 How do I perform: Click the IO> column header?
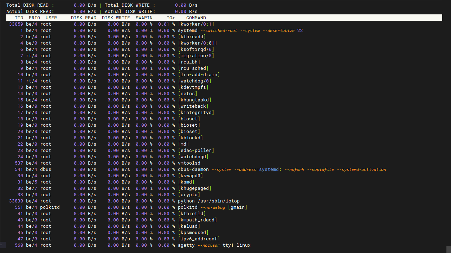tap(171, 18)
